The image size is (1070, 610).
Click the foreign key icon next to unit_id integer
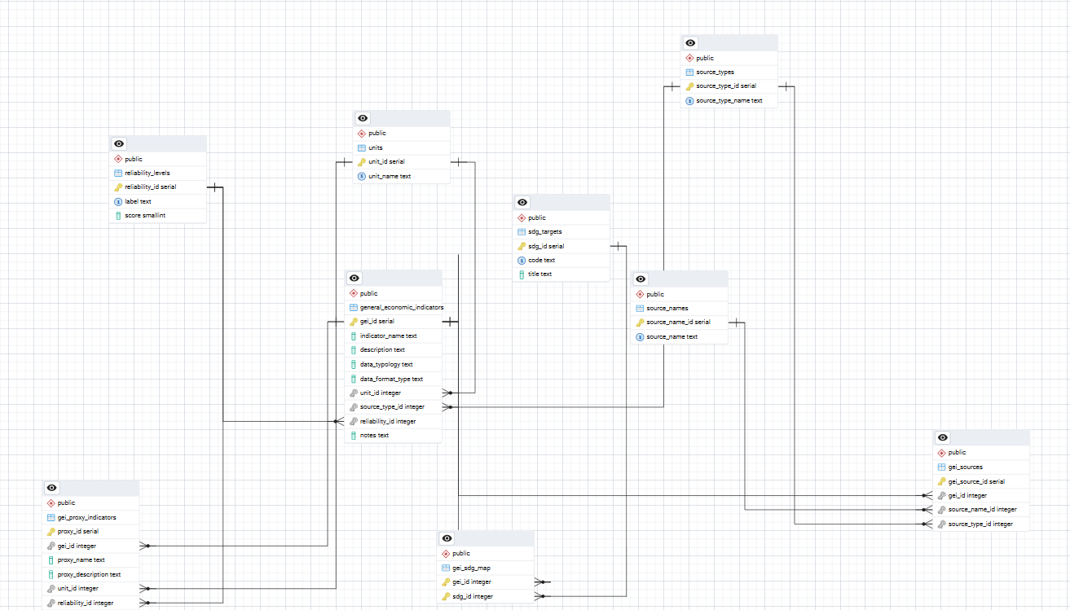[x=354, y=393]
